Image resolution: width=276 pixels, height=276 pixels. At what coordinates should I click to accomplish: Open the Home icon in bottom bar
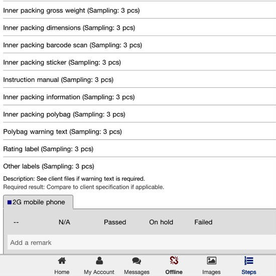(x=62, y=260)
